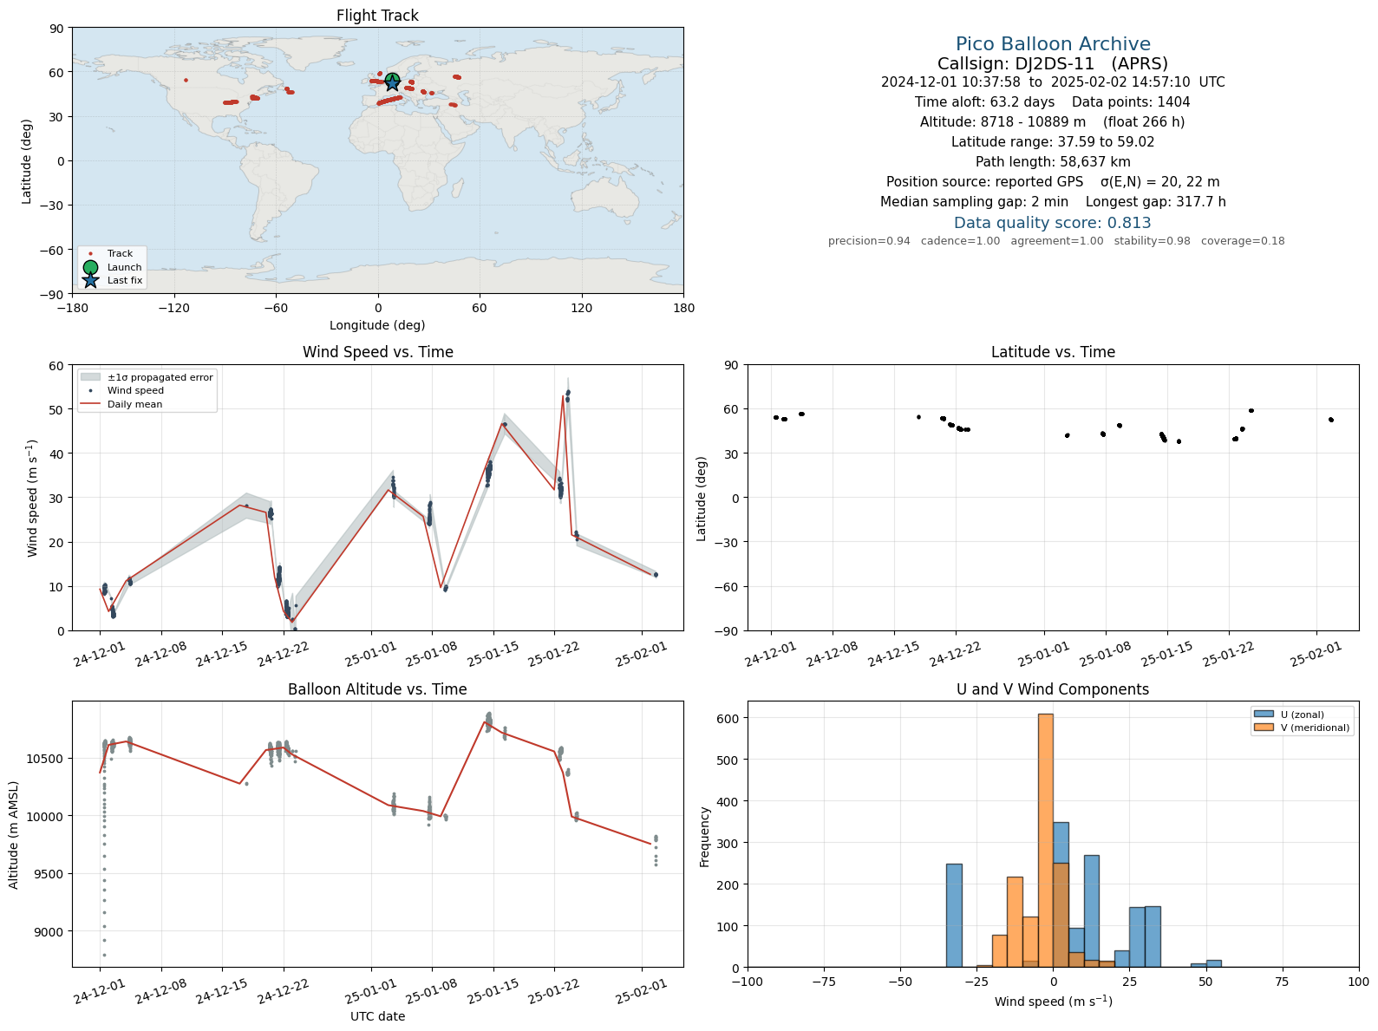Click the orange V (meridional) legend swatch
1378x1031 pixels.
click(x=1264, y=728)
